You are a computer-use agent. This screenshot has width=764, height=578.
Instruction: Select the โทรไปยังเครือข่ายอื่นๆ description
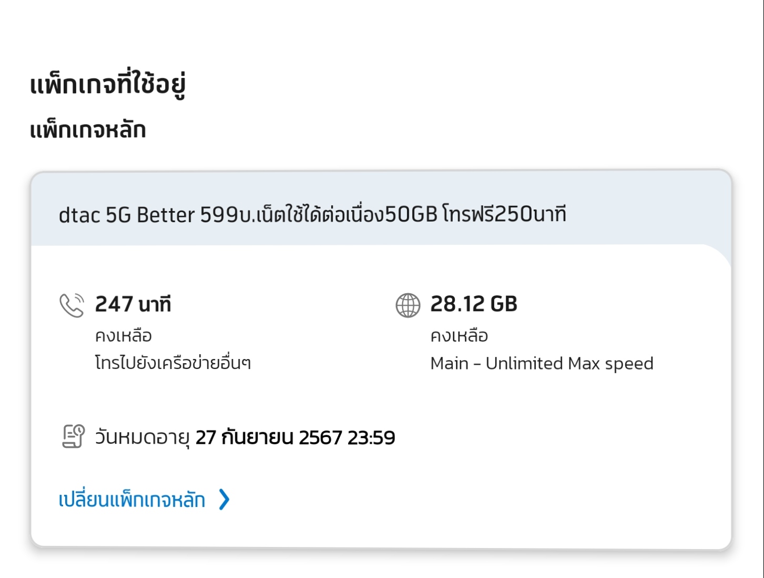coord(172,363)
